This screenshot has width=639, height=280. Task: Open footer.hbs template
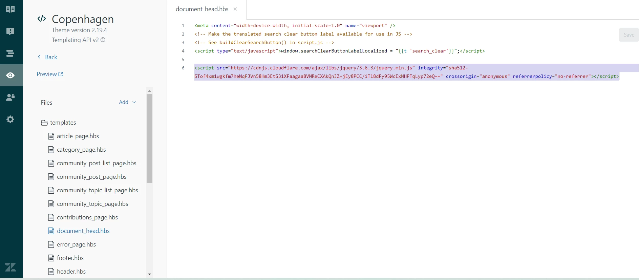(70, 258)
